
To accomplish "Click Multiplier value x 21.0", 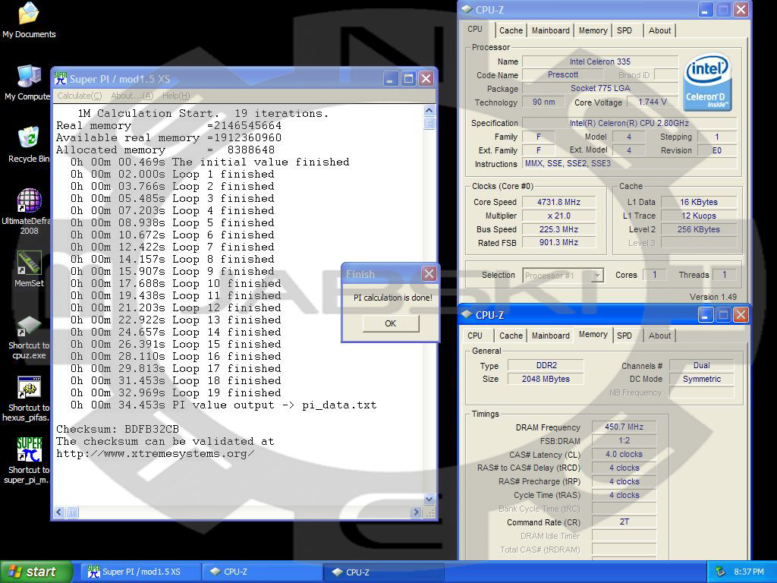I will click(558, 216).
